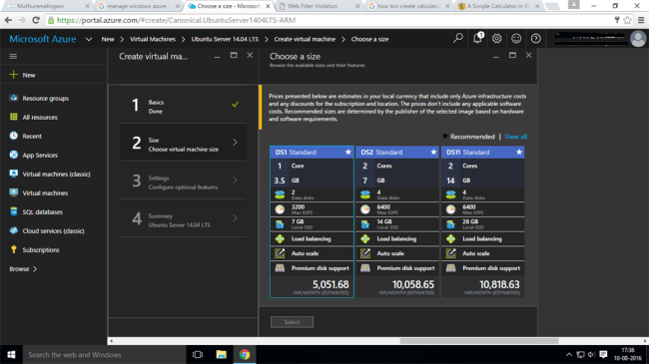649x364 pixels.
Task: Open File Explorer from the taskbar
Action: point(221,354)
